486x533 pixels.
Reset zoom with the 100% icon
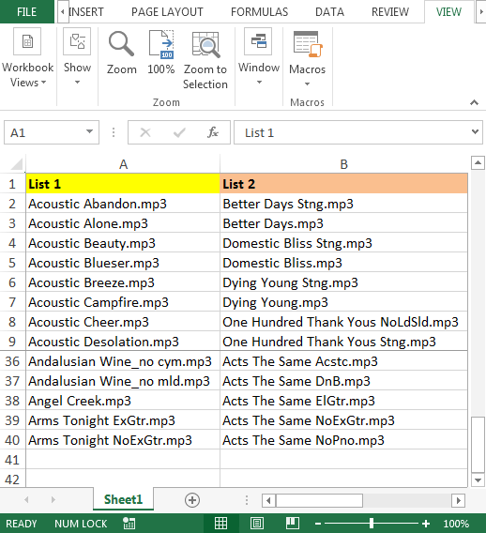coord(161,44)
